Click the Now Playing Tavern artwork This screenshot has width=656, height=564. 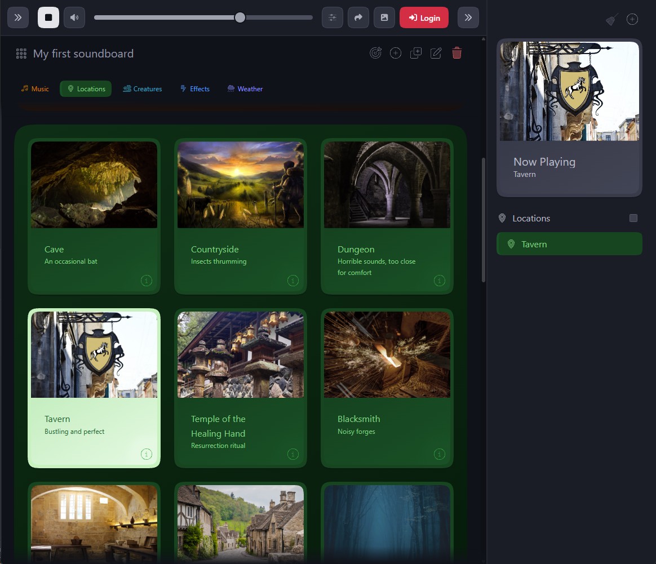click(x=569, y=91)
